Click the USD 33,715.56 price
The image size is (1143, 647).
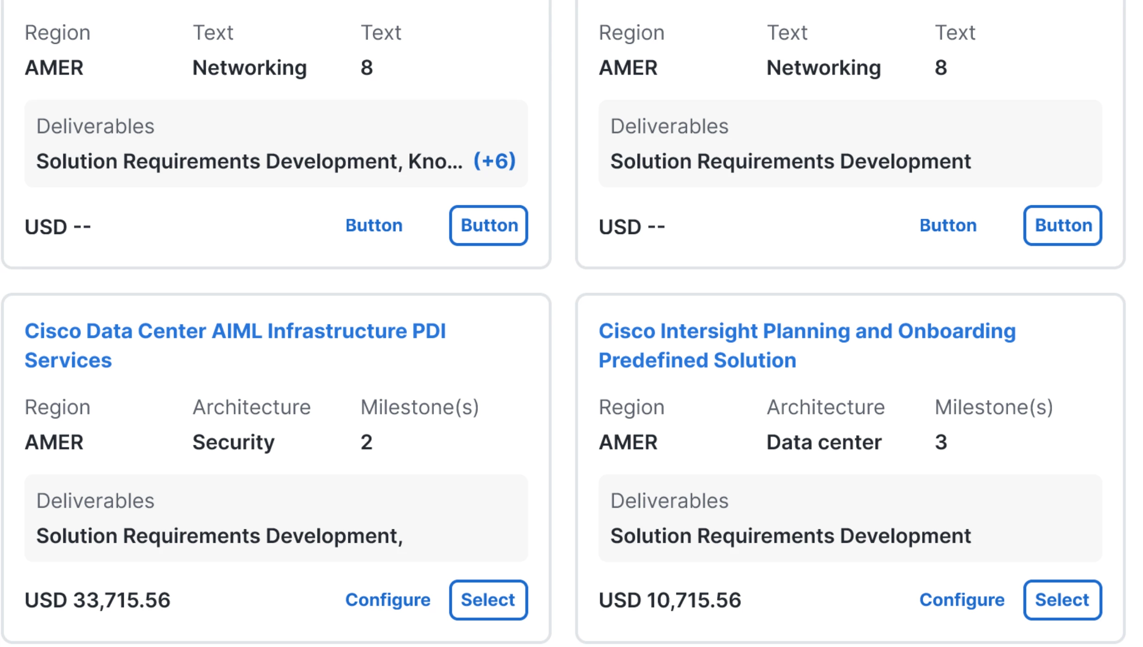pos(98,599)
